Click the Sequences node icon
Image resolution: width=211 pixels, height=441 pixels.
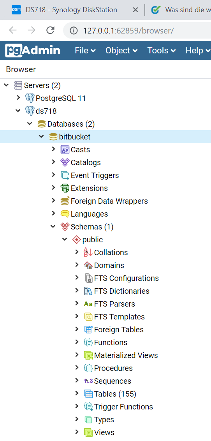[88, 381]
